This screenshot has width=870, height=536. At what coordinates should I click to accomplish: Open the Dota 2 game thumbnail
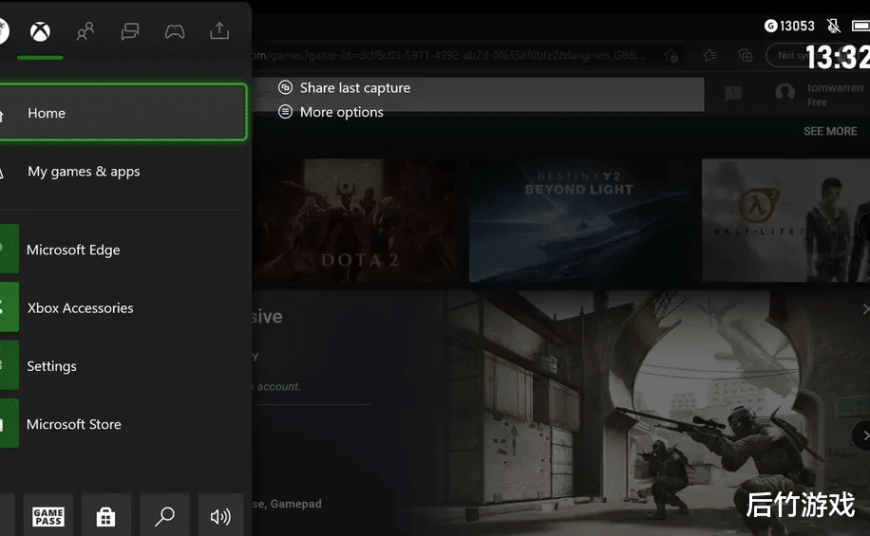coord(355,221)
